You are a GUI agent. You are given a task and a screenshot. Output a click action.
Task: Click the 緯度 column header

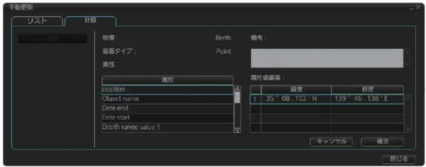click(x=296, y=90)
